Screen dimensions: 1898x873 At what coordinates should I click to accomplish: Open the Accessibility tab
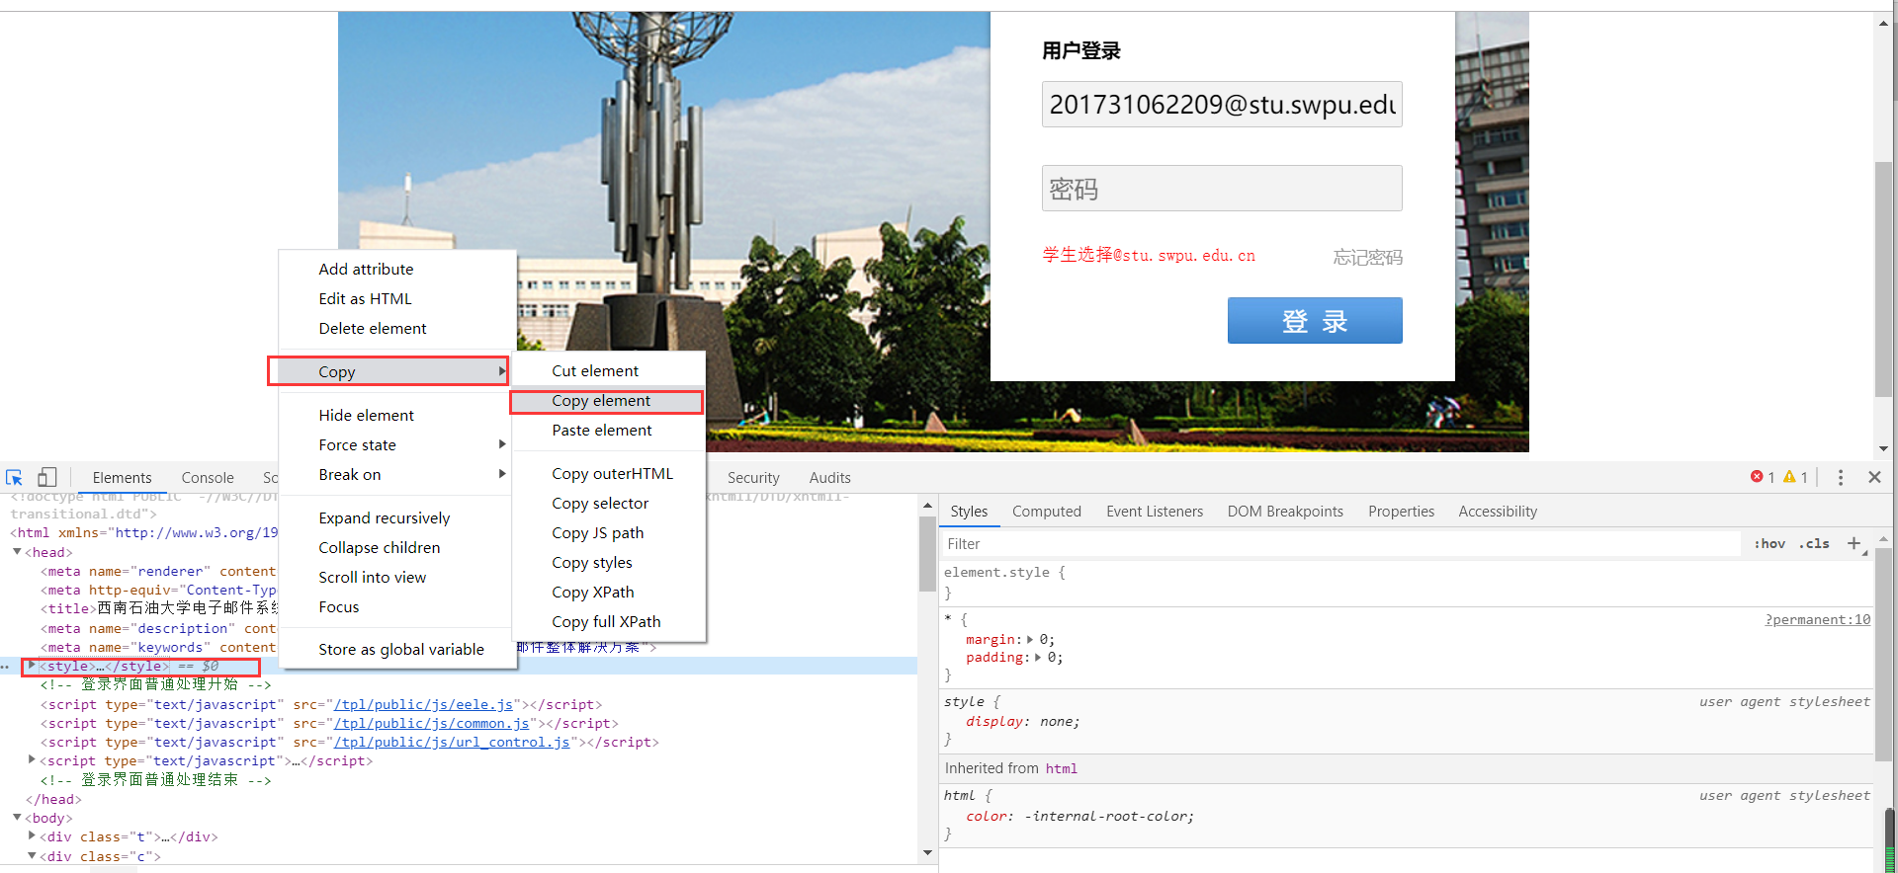[1498, 511]
